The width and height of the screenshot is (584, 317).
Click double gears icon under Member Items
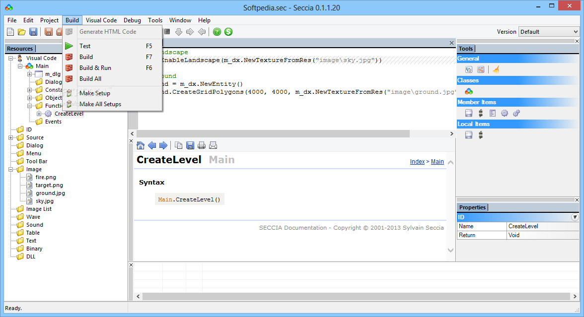click(x=516, y=113)
